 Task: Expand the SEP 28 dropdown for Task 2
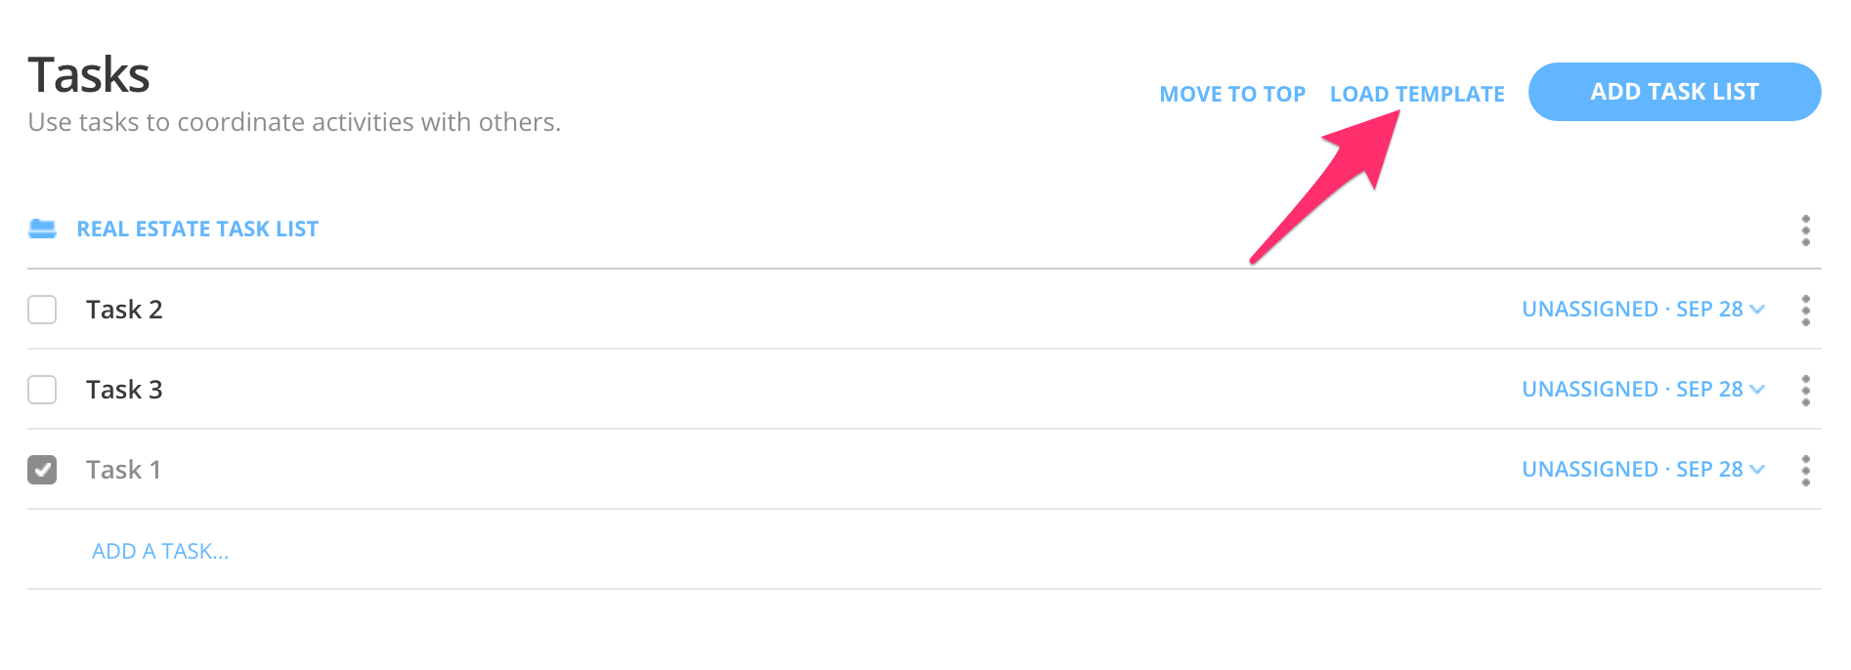(x=1757, y=309)
